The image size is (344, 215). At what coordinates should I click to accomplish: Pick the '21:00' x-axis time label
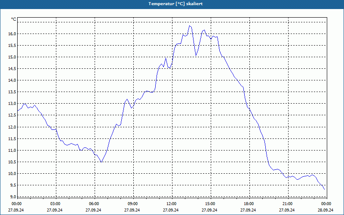point(287,204)
